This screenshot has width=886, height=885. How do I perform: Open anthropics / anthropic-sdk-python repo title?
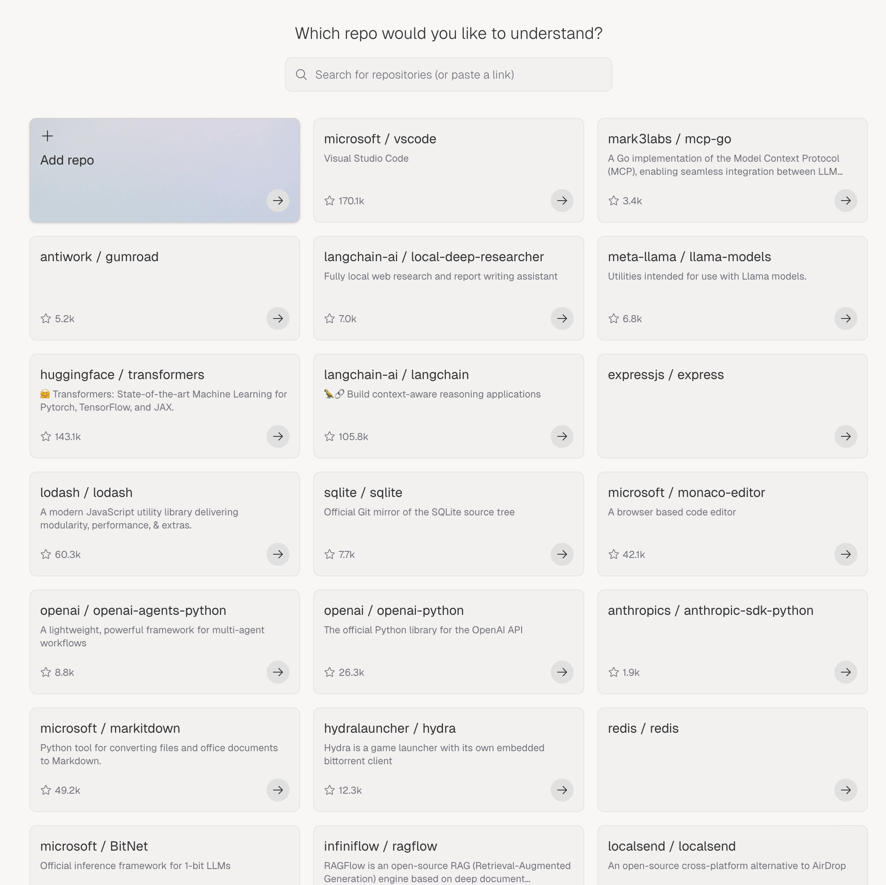[x=710, y=610]
